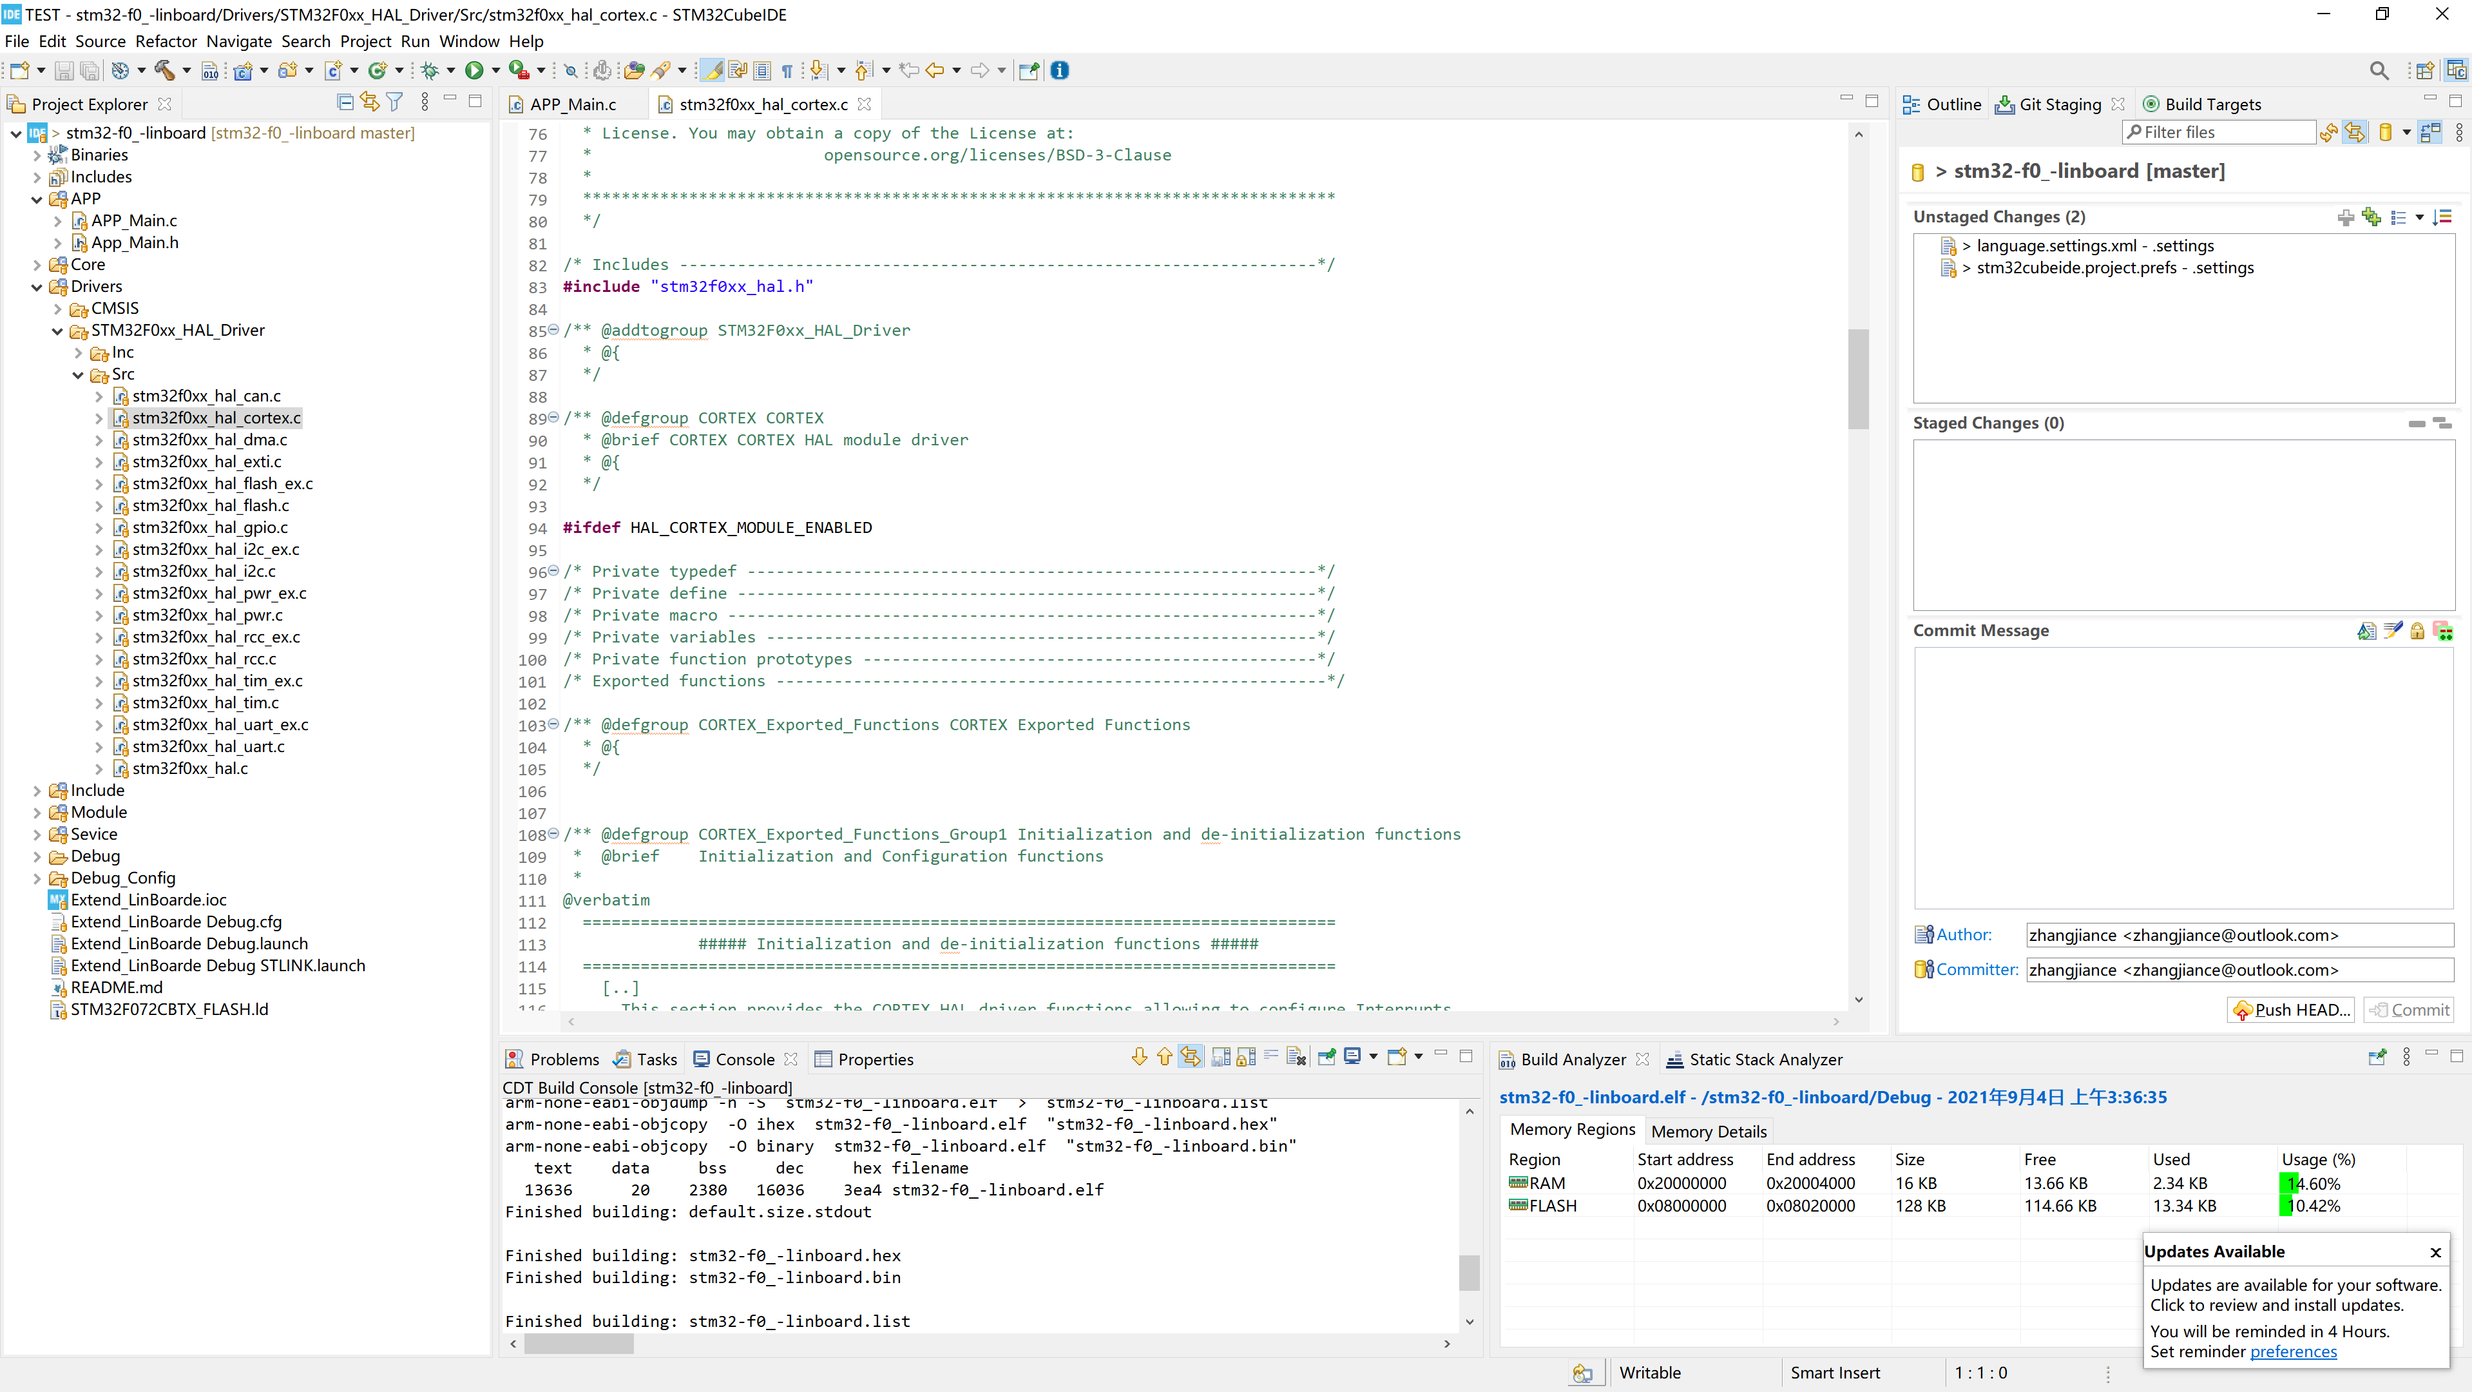Toggle Mark Occurrences in the toolbar

point(711,70)
